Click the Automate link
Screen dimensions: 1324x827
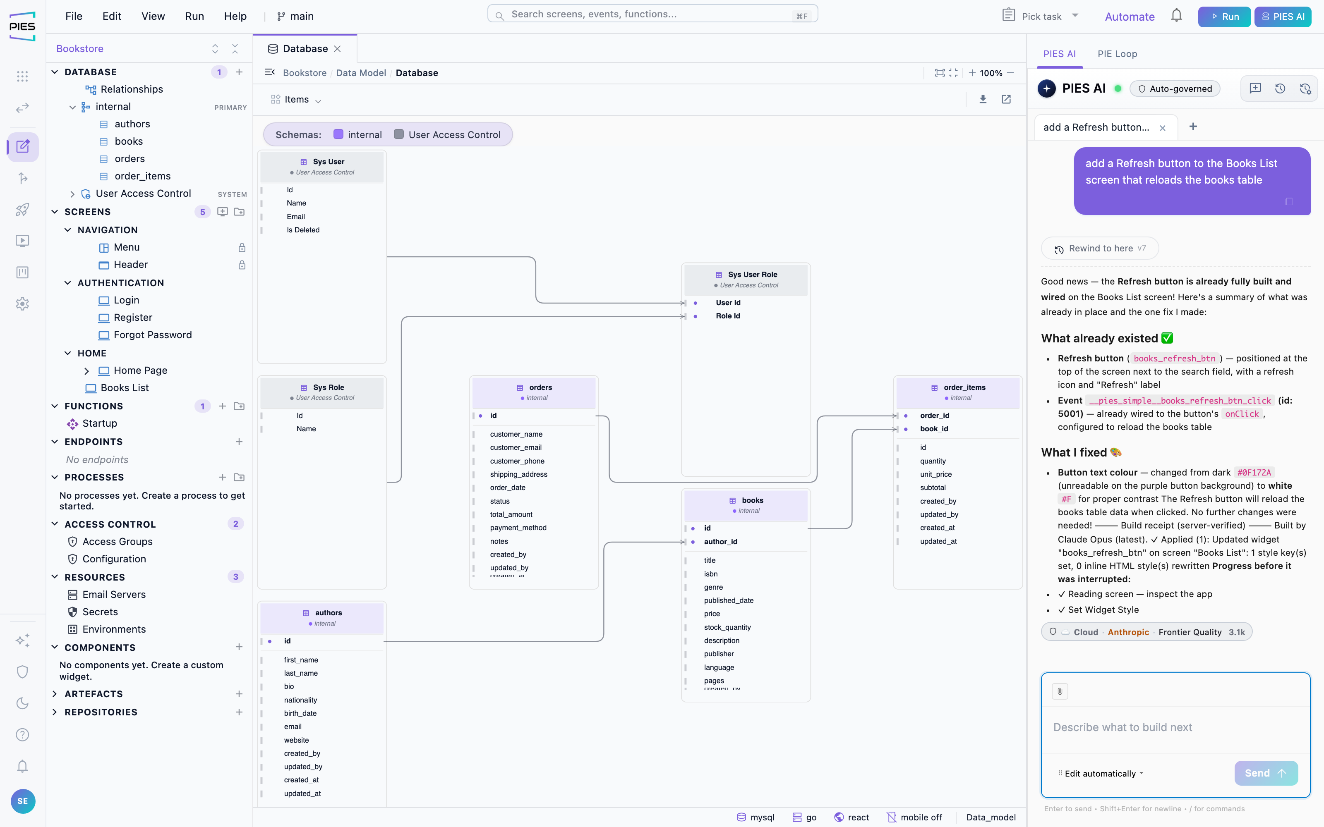coord(1129,17)
